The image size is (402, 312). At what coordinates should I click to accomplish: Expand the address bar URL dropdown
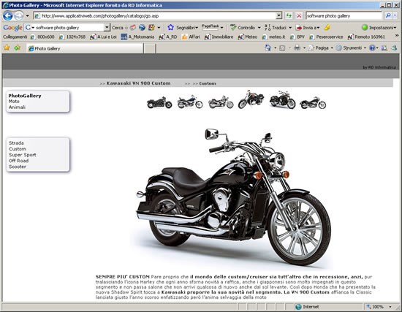[279, 15]
